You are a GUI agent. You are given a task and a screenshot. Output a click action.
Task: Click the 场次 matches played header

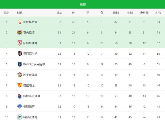pos(59,13)
